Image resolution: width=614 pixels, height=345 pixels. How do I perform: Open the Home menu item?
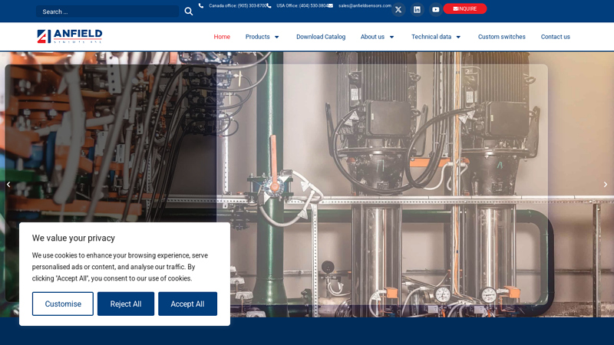click(222, 37)
